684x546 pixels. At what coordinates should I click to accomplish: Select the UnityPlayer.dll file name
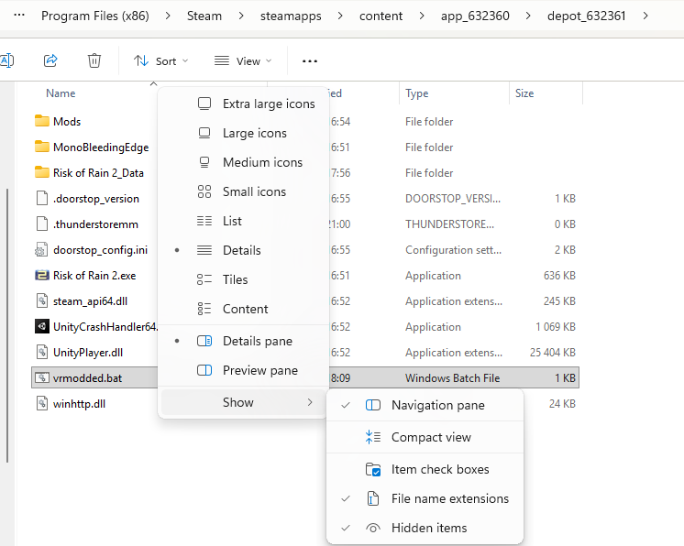click(x=88, y=352)
